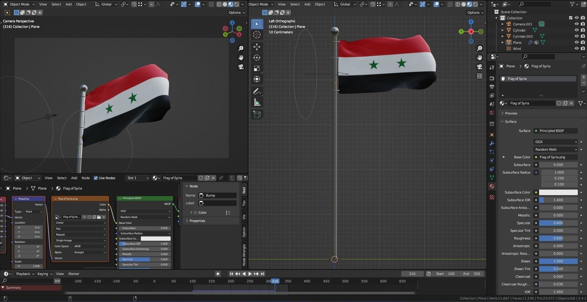Viewport: 587px width, 302px height.
Task: Toggle the camera view icon in the viewport
Action: (241, 67)
